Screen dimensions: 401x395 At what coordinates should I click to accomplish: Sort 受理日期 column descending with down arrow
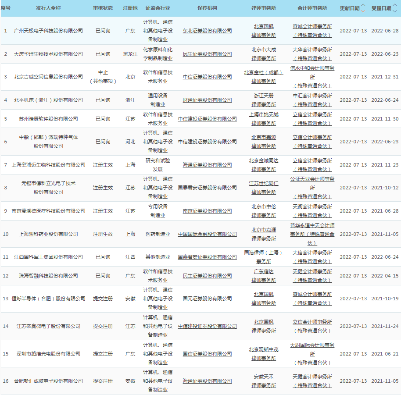point(395,11)
